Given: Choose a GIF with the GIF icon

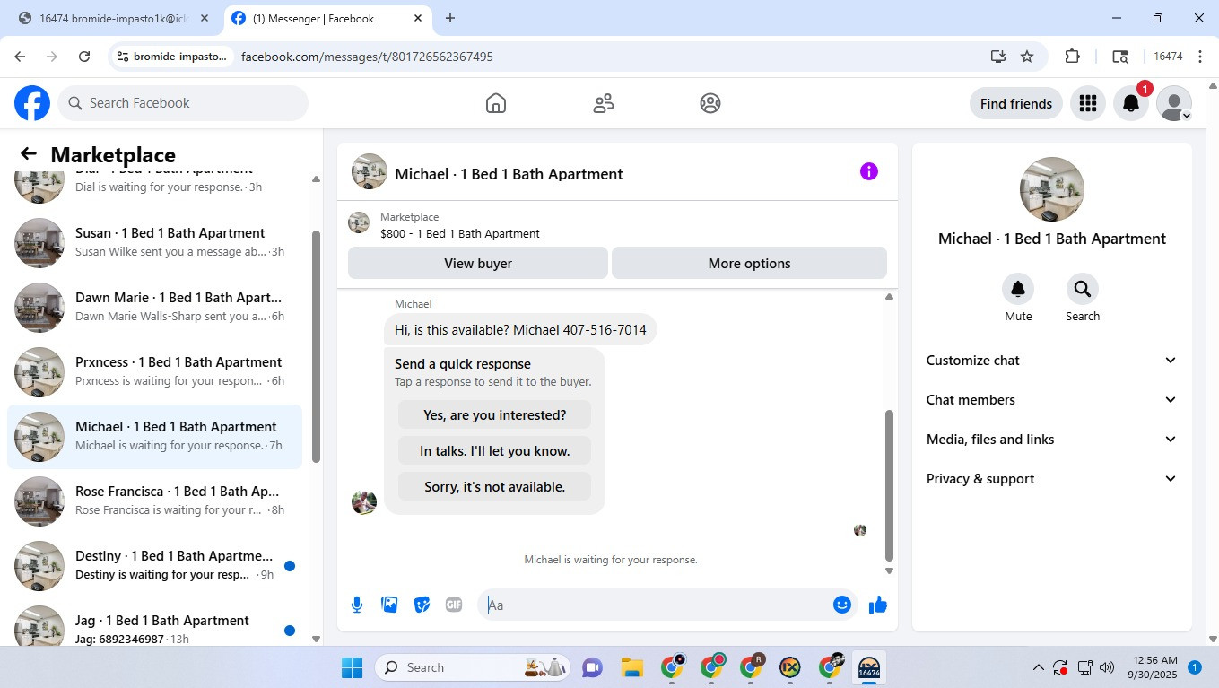Looking at the screenshot, I should pos(454,605).
